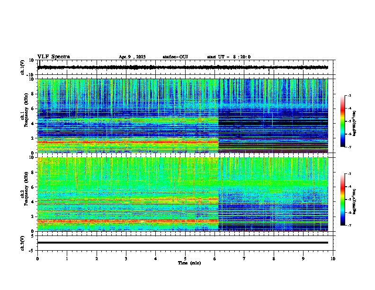Click time axis tick label "7"

[x=244, y=259]
